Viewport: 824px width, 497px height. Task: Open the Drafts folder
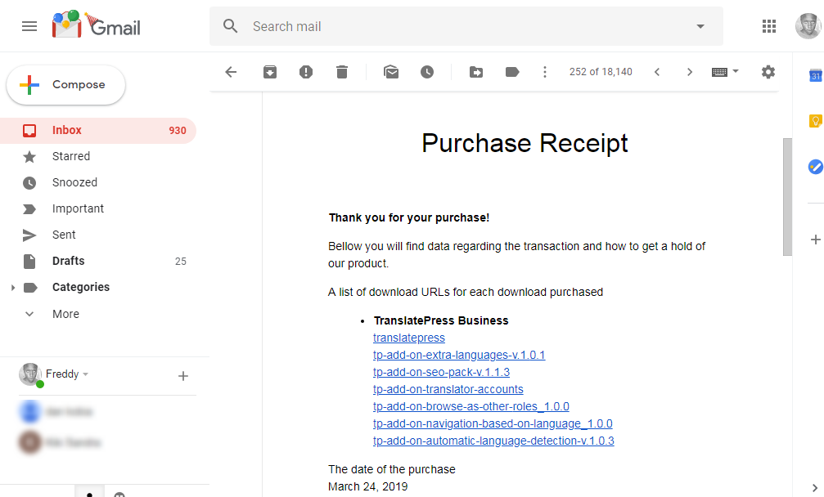68,261
